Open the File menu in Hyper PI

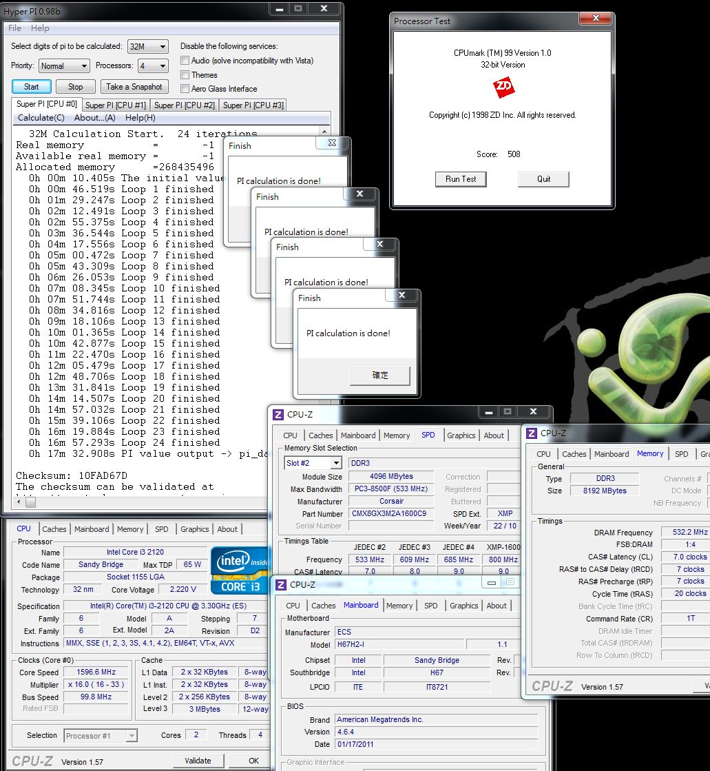coord(14,28)
